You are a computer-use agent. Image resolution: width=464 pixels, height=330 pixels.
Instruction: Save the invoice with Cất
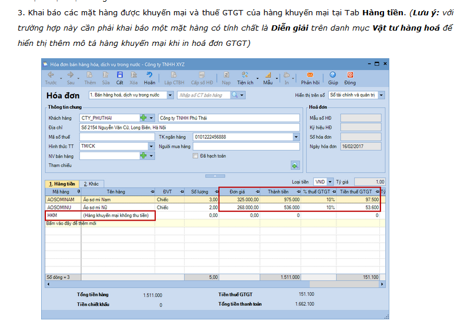(119, 78)
